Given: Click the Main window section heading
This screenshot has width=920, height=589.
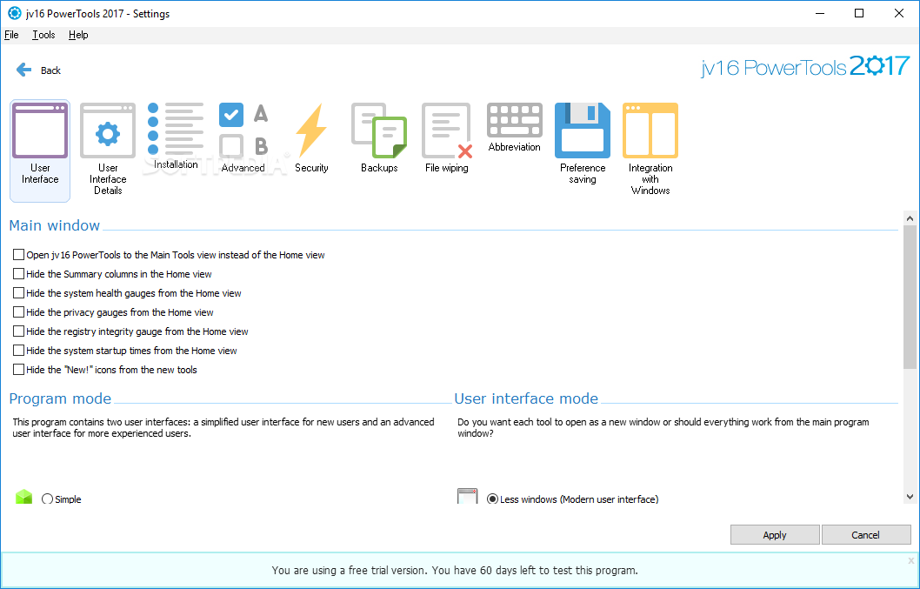Looking at the screenshot, I should coord(55,225).
